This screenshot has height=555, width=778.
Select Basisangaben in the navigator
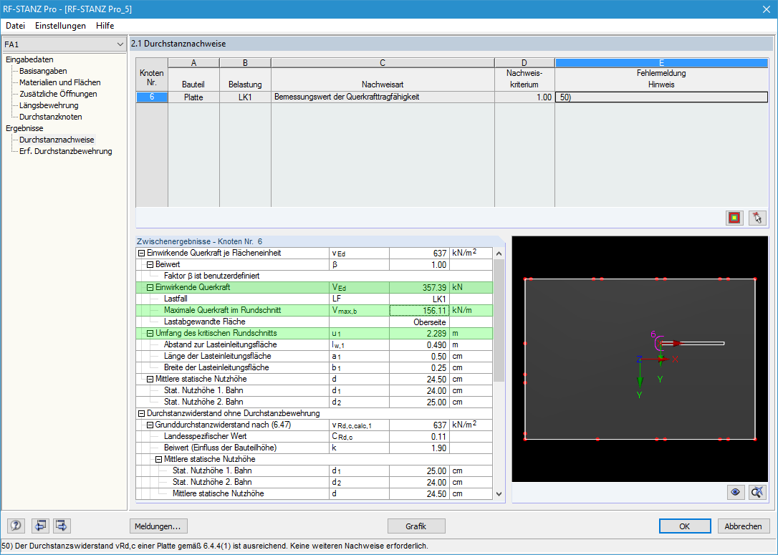tap(43, 71)
